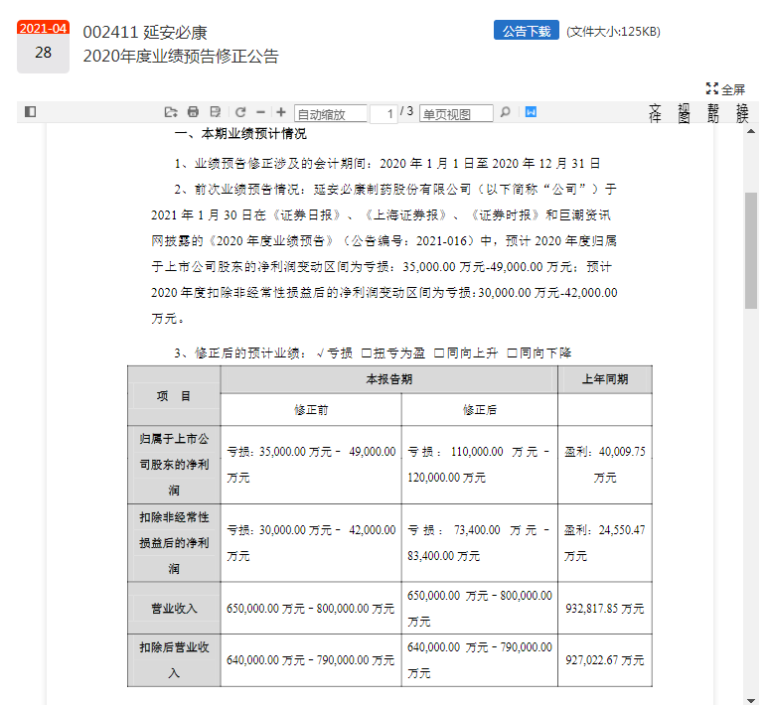Click the 修正前 cell 亏损 30,000.00 万元
768x705 pixels.
coord(311,542)
